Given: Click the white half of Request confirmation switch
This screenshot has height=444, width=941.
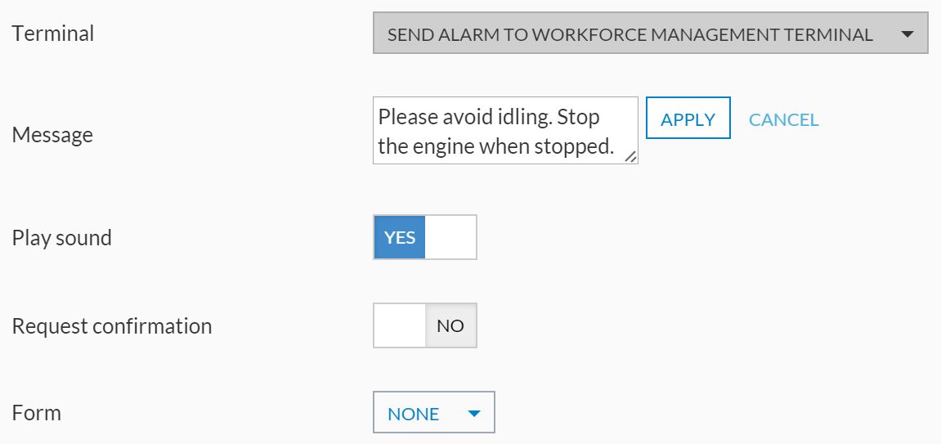Looking at the screenshot, I should tap(400, 325).
